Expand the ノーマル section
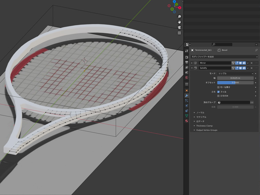 point(200,113)
